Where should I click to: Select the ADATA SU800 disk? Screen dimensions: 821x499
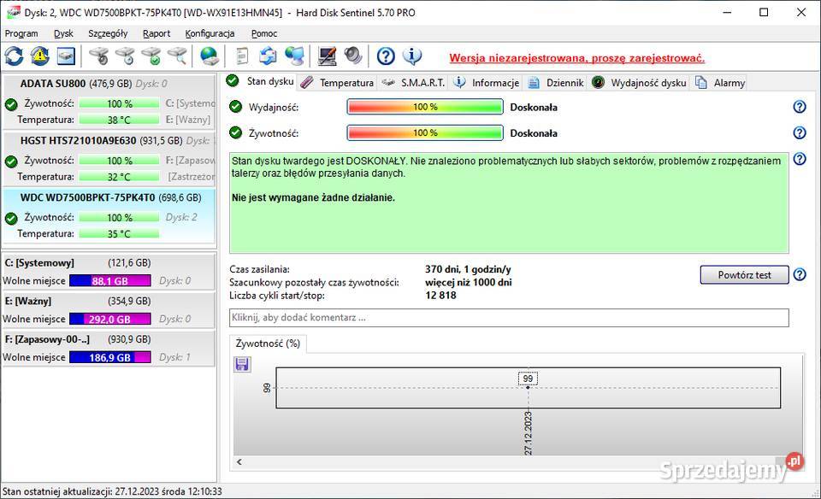[109, 102]
